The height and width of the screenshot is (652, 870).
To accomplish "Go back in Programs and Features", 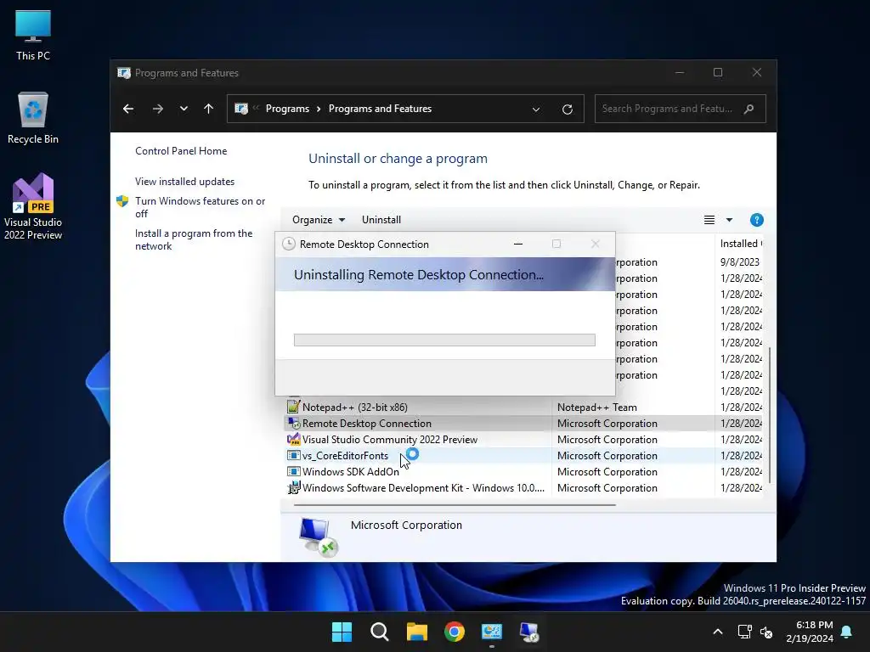I will pos(128,109).
